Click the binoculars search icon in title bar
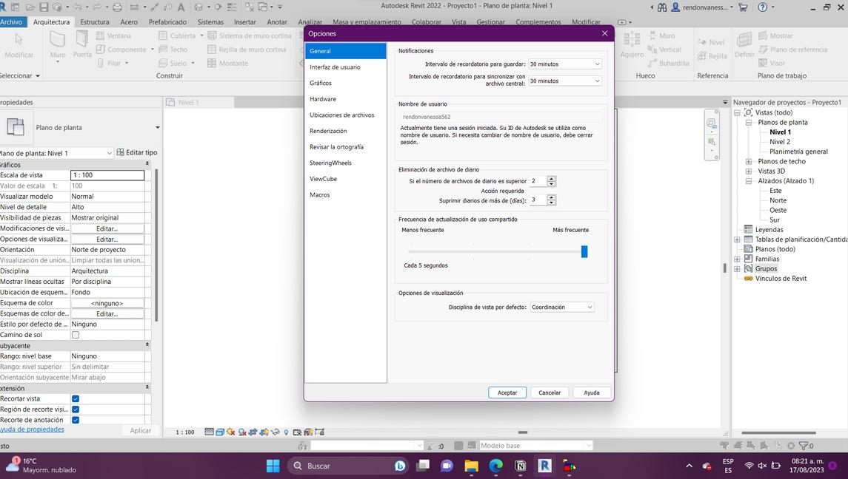The height and width of the screenshot is (479, 848). click(x=662, y=7)
